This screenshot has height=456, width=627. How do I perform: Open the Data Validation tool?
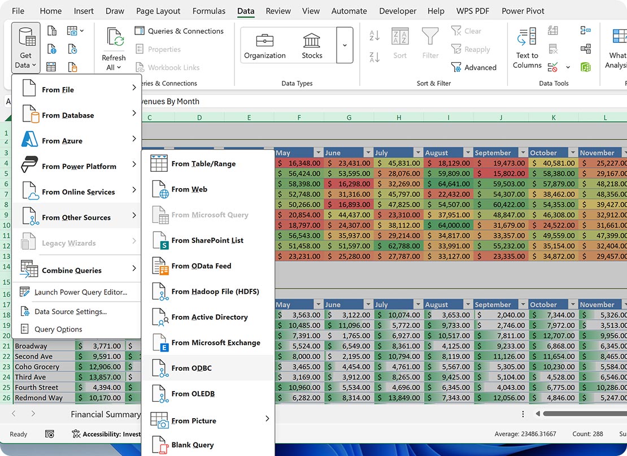coord(552,68)
